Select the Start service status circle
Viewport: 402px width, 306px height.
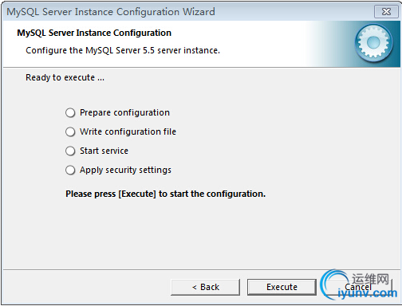(x=70, y=151)
